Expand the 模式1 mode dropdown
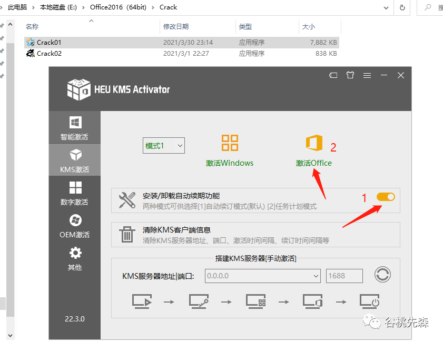Image resolution: width=443 pixels, height=342 pixels. click(164, 146)
